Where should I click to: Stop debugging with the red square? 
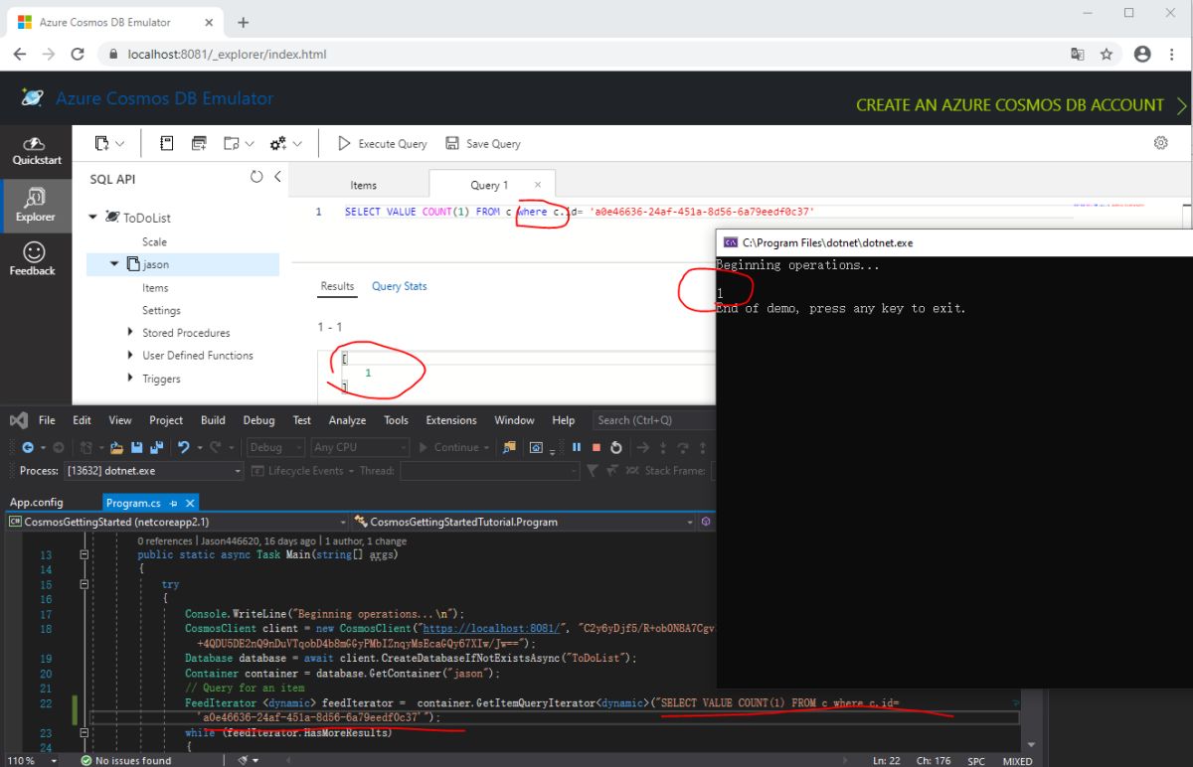[596, 447]
